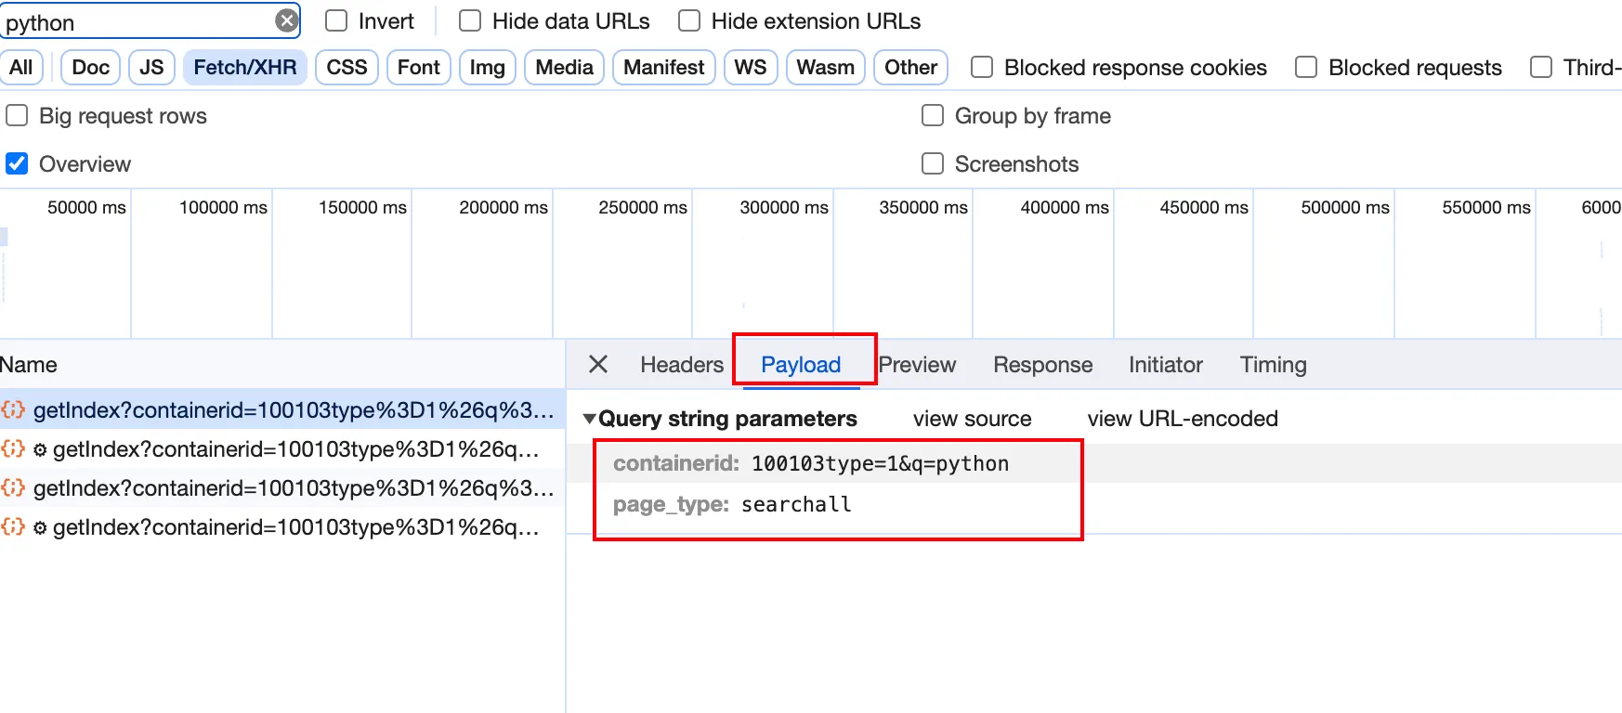Click JSON icon of third getIndex request

tap(13, 487)
